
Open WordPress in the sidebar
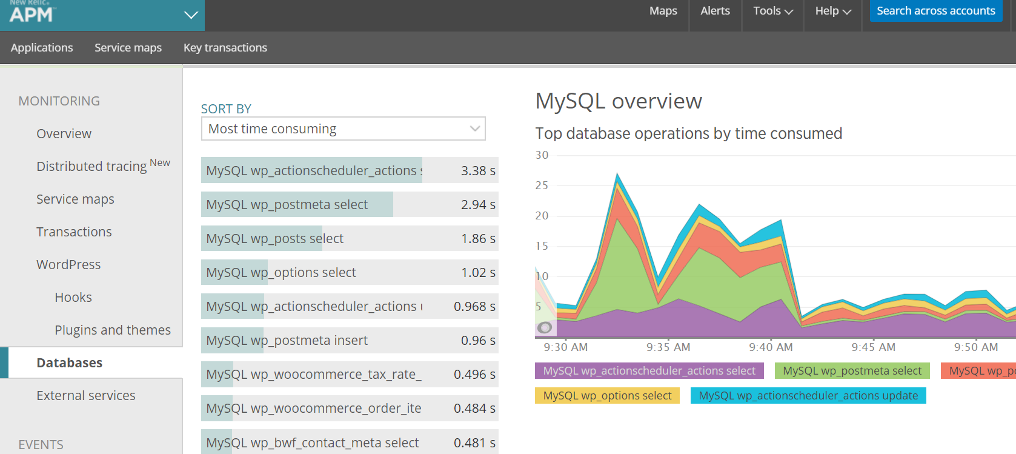[68, 265]
